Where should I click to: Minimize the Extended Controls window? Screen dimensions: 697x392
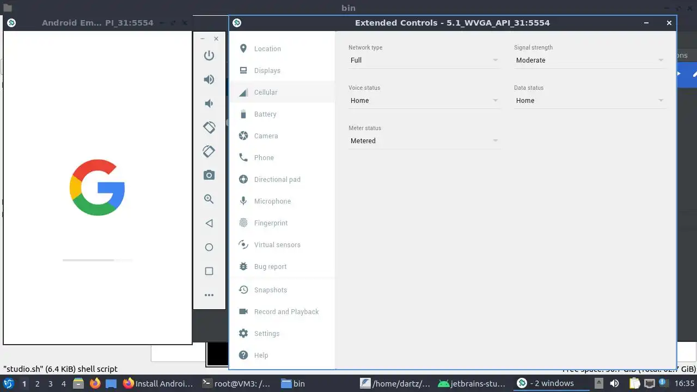coord(646,23)
